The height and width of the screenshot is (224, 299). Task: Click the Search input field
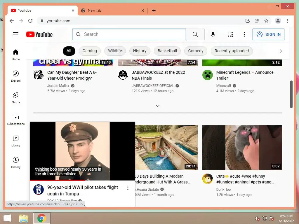129,34
